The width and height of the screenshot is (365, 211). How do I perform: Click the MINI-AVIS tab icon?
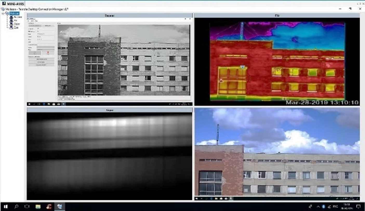click(4, 4)
